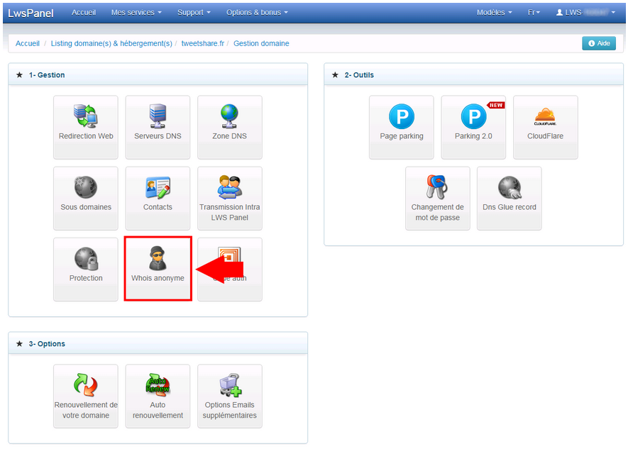The image size is (633, 449).
Task: Open the CloudFlare tool
Action: 545,127
